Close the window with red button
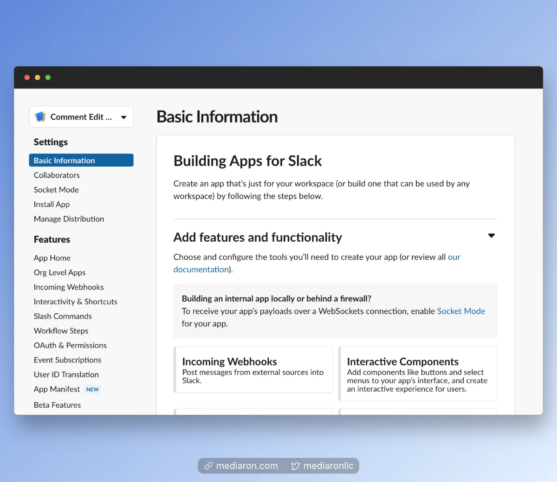Viewport: 557px width, 482px height. tap(27, 77)
